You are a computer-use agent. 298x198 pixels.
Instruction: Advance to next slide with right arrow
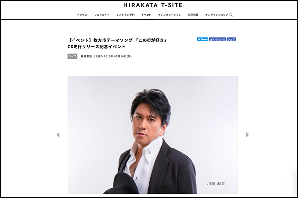pyautogui.click(x=247, y=135)
